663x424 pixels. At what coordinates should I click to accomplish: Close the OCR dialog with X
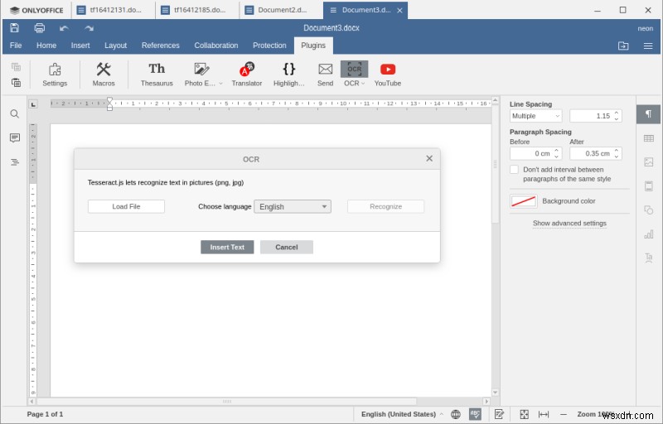(x=429, y=158)
